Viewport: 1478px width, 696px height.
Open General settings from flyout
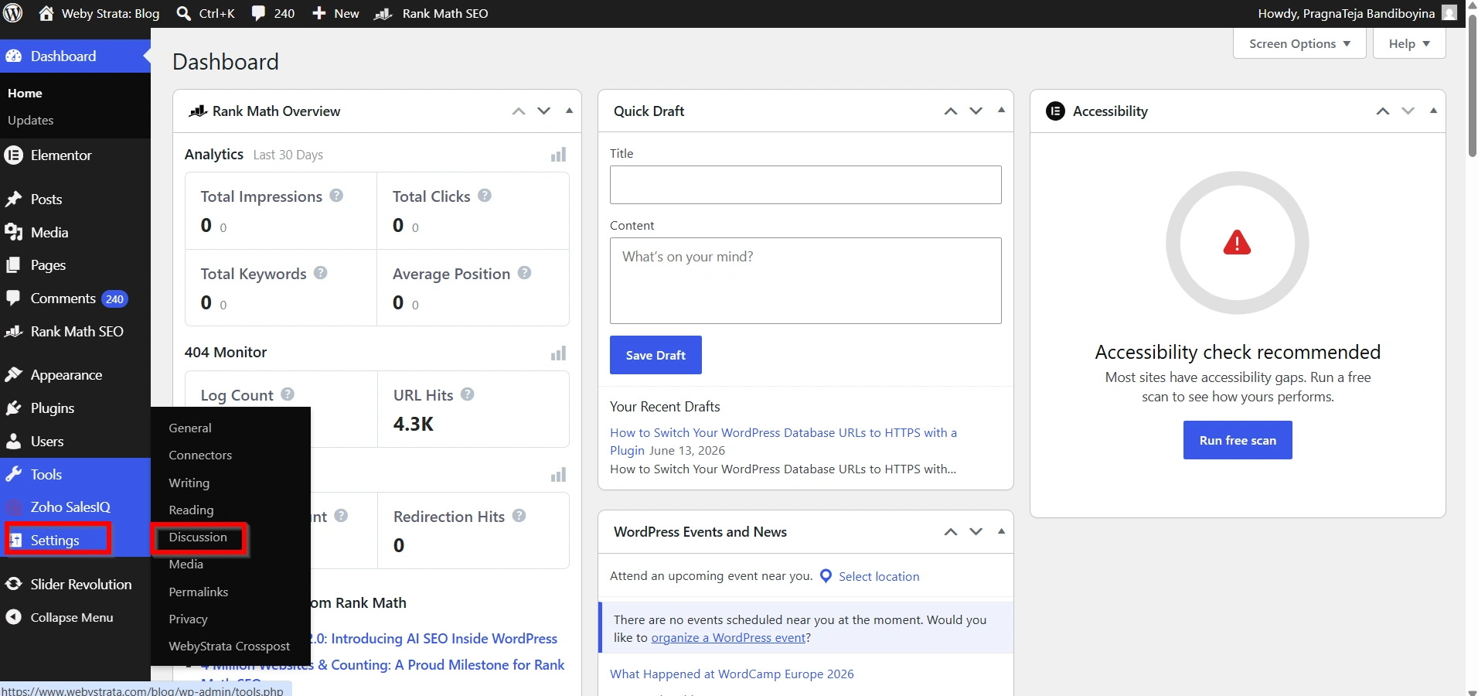[x=190, y=428]
